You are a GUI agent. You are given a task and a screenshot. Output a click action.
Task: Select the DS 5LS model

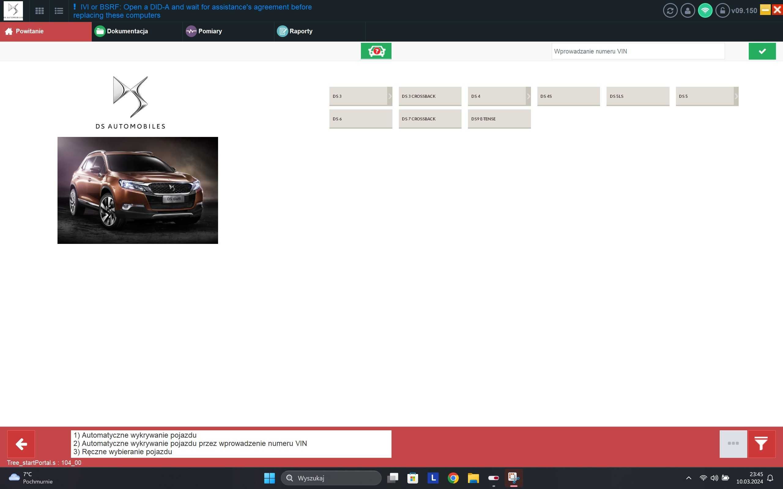(x=638, y=96)
